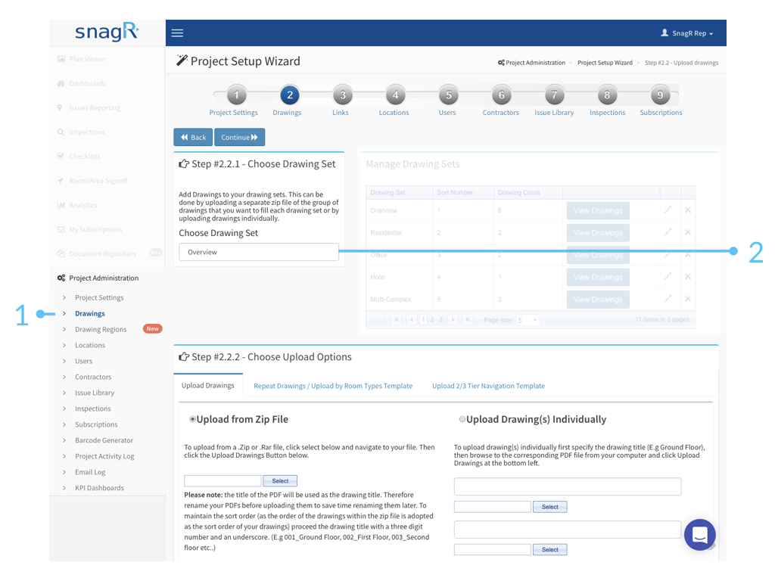This screenshot has width=775, height=581.
Task: Click the Room/Area Signoff sidebar icon
Action: [x=61, y=181]
